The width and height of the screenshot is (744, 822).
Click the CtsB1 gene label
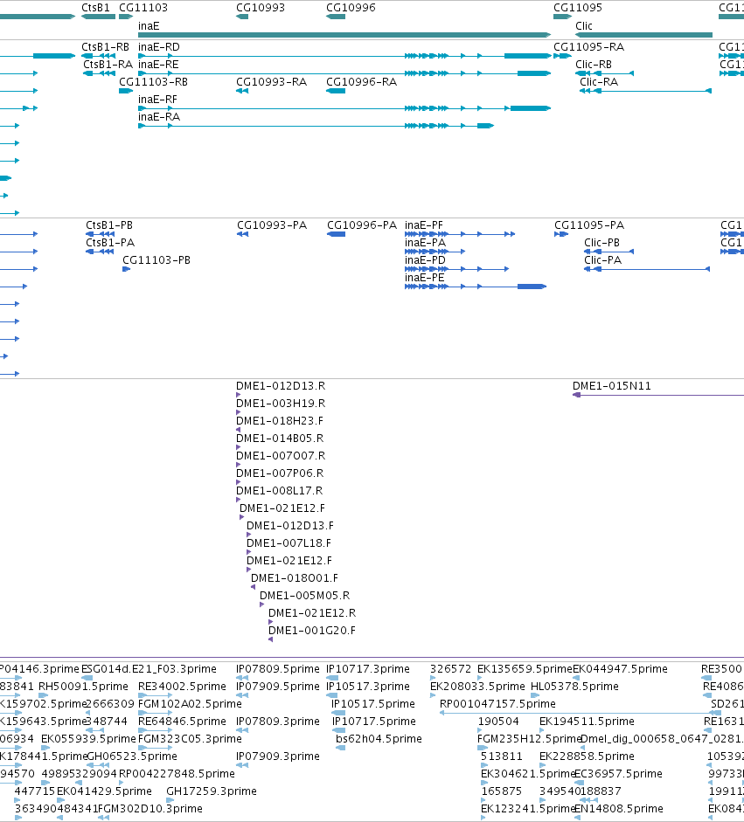95,8
